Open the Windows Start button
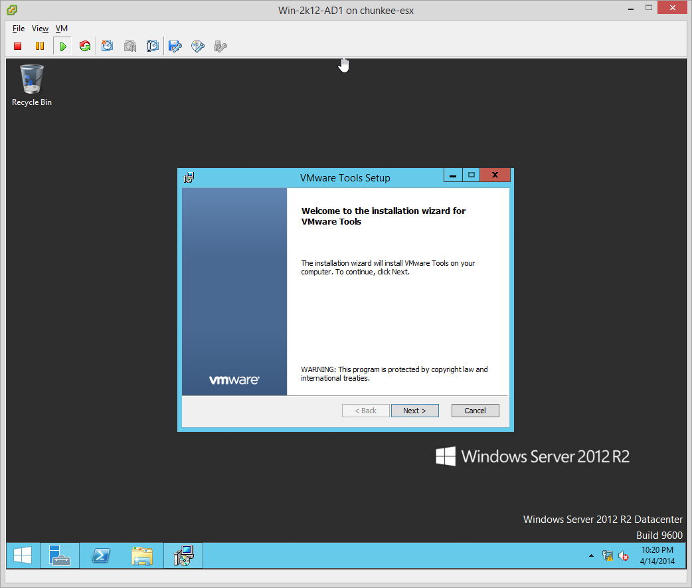 click(22, 555)
